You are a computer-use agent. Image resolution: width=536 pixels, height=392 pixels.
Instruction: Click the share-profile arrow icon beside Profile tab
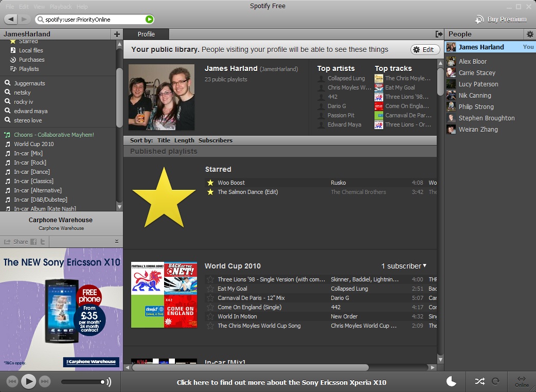[439, 34]
